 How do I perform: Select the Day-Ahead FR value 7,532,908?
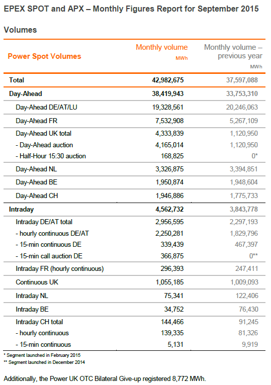[169, 121]
